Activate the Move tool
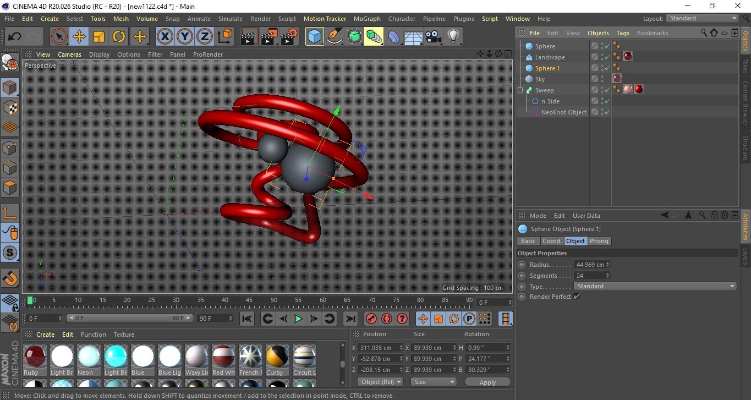Image resolution: width=751 pixels, height=400 pixels. [x=79, y=37]
